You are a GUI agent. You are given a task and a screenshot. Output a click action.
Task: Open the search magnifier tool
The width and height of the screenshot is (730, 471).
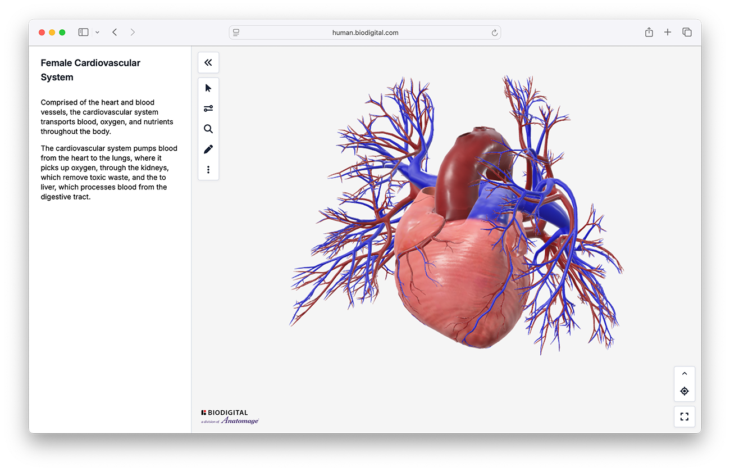(208, 129)
